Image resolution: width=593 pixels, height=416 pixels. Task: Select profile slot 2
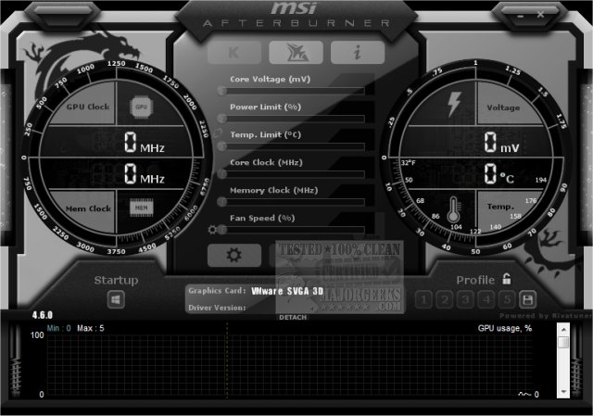click(445, 300)
